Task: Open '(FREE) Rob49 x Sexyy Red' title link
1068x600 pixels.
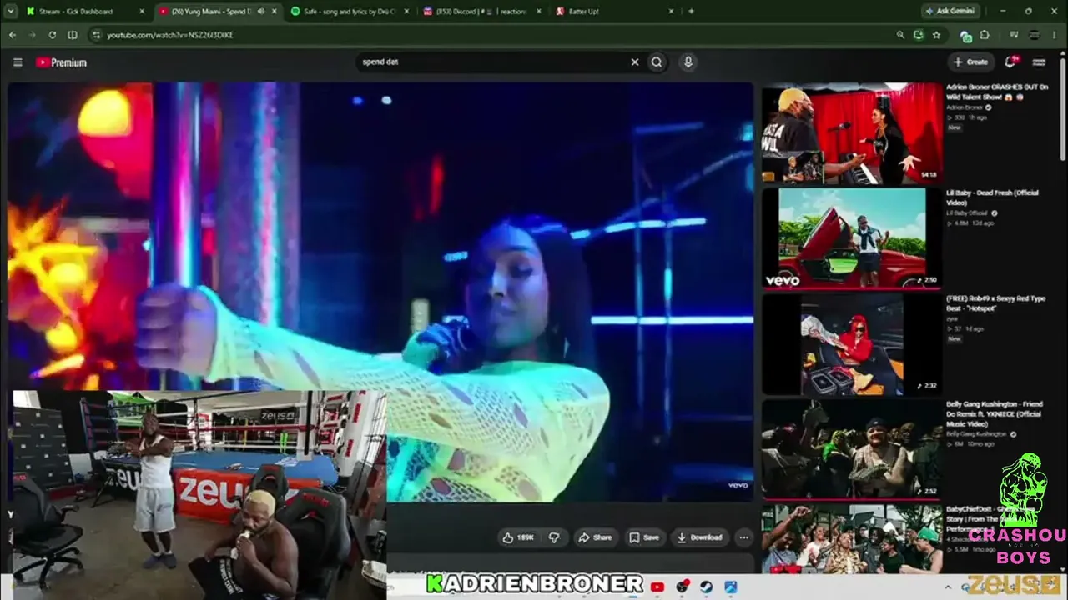Action: click(x=995, y=303)
